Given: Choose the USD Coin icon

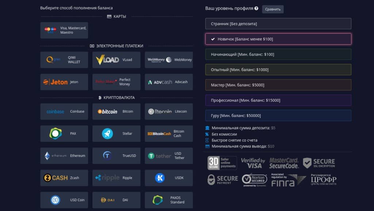Looking at the screenshot, I should pyautogui.click(x=56, y=200).
